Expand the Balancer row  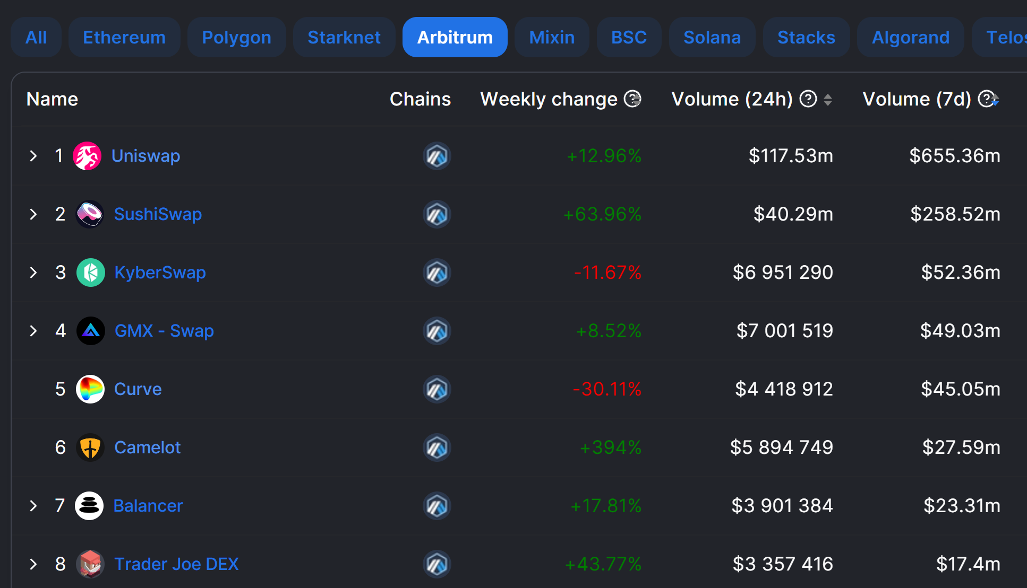click(x=33, y=506)
